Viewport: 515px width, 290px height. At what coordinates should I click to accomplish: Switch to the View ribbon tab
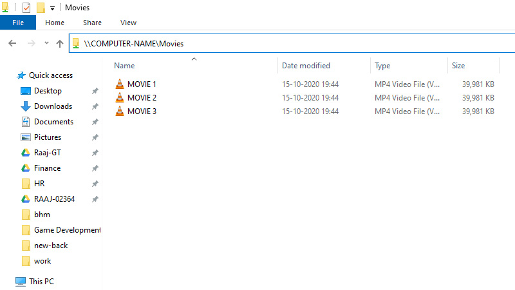[x=128, y=23]
